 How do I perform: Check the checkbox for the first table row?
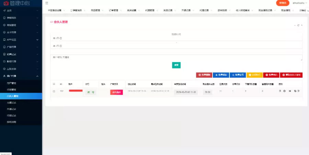click(x=54, y=91)
